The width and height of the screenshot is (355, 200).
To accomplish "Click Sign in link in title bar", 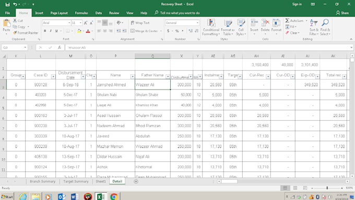I will coord(297,4).
